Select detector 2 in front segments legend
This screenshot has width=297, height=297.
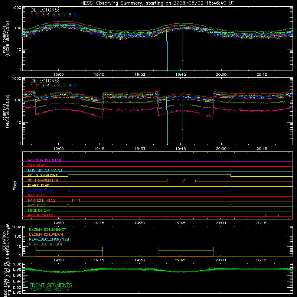(x=37, y=15)
